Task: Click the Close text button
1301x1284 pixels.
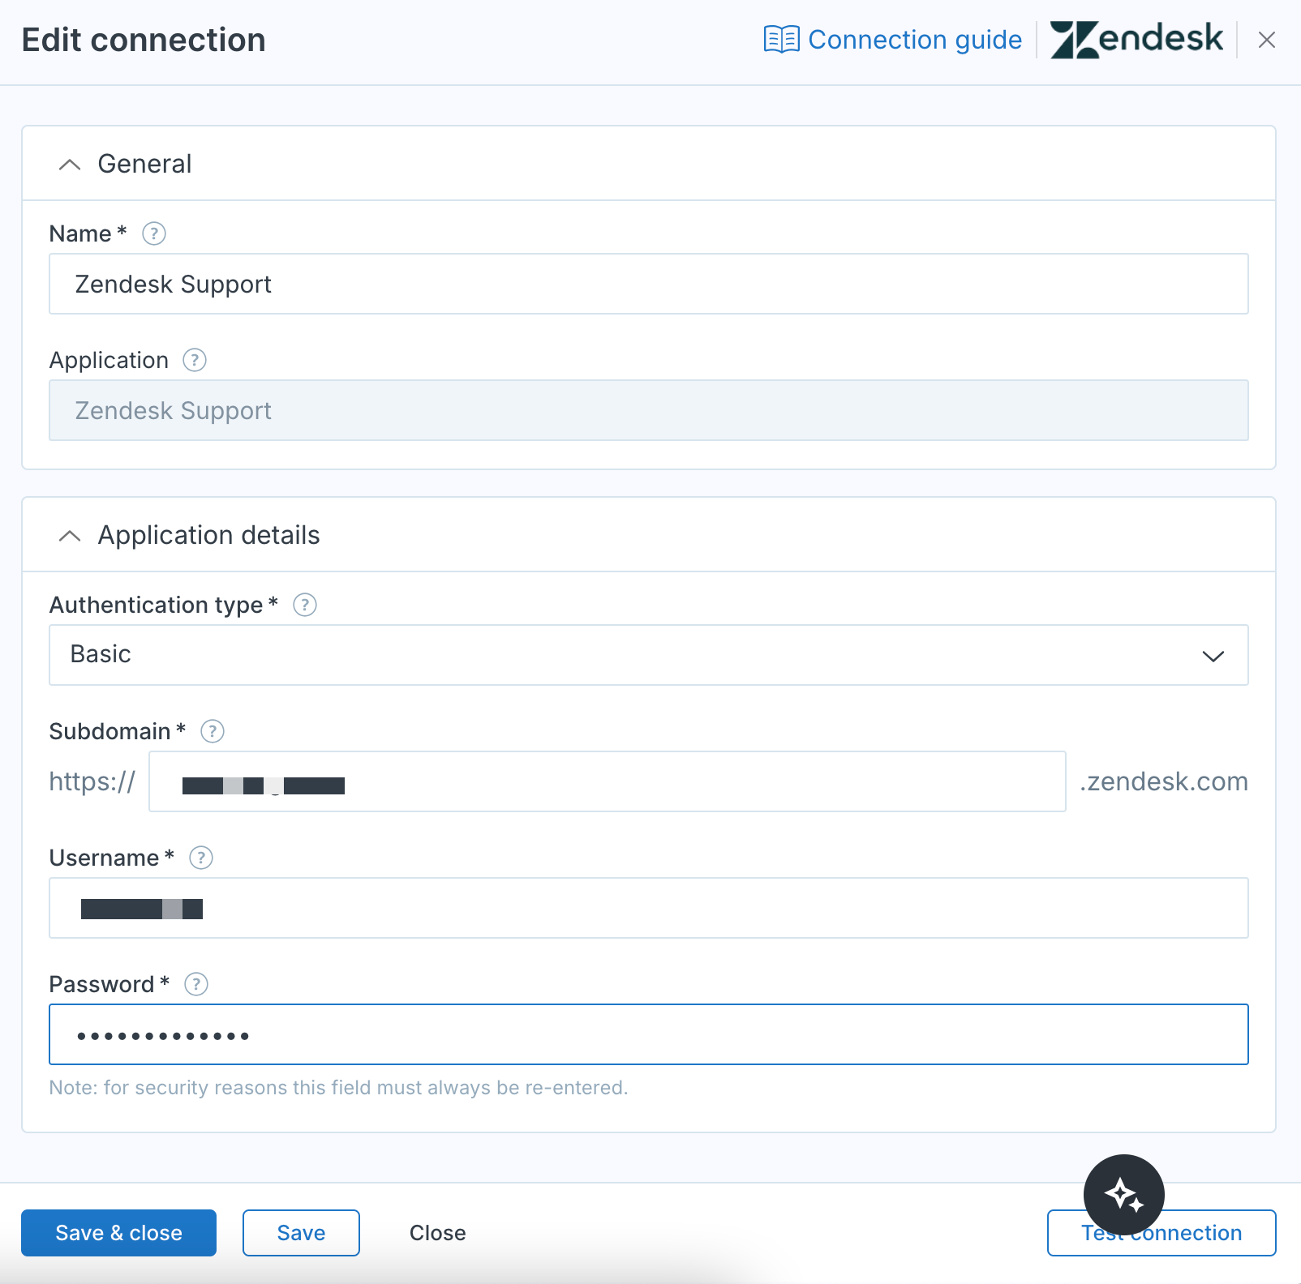Action: click(437, 1233)
